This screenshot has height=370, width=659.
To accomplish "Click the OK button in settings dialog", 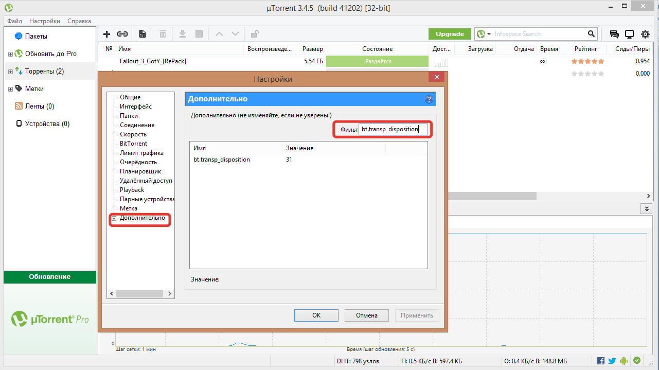I will (x=316, y=315).
